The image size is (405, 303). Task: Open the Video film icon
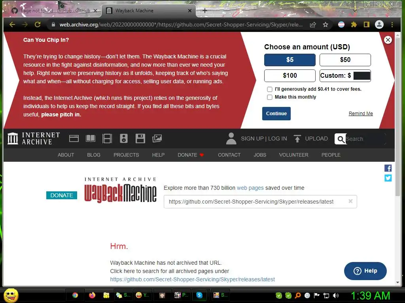click(x=107, y=138)
